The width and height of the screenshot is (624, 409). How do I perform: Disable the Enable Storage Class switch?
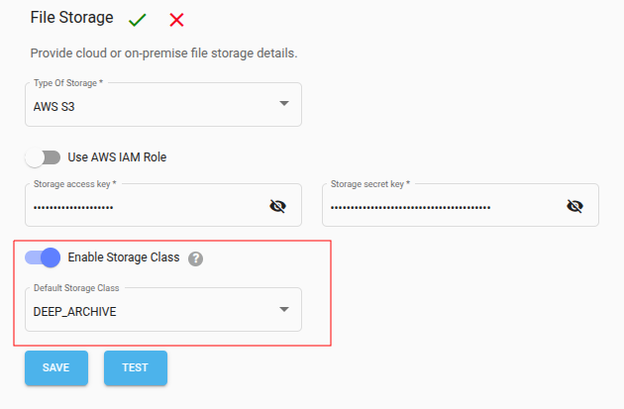point(44,257)
